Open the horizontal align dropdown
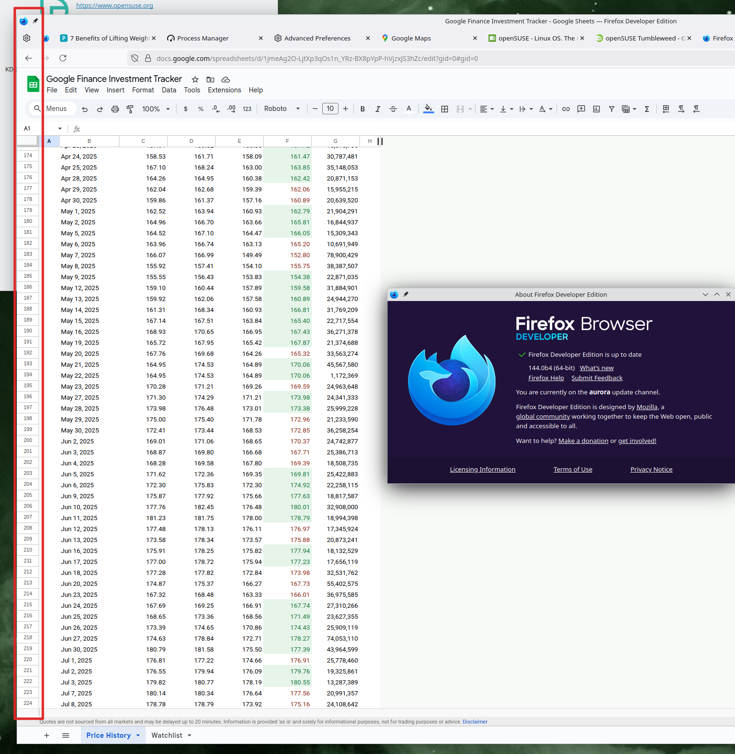Screen dimensions: 735x754 [x=487, y=109]
